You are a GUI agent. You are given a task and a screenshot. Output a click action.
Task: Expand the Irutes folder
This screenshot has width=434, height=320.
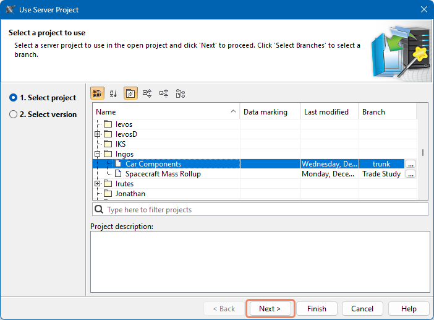[x=98, y=183]
